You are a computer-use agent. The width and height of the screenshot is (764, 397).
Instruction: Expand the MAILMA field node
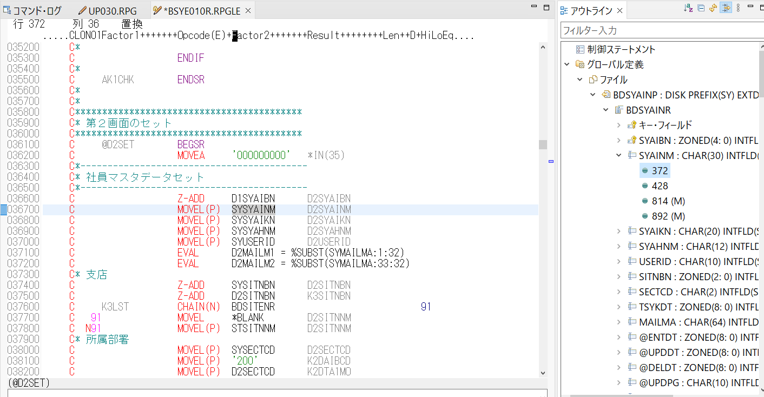pos(618,322)
